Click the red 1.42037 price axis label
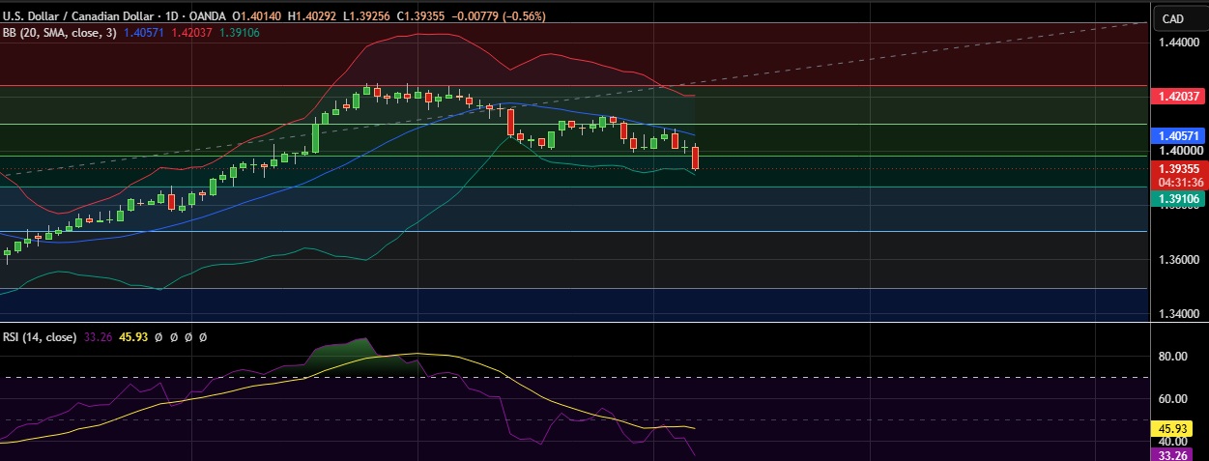The height and width of the screenshot is (461, 1209). coord(1178,96)
